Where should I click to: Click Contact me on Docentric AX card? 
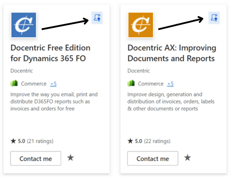153,158
